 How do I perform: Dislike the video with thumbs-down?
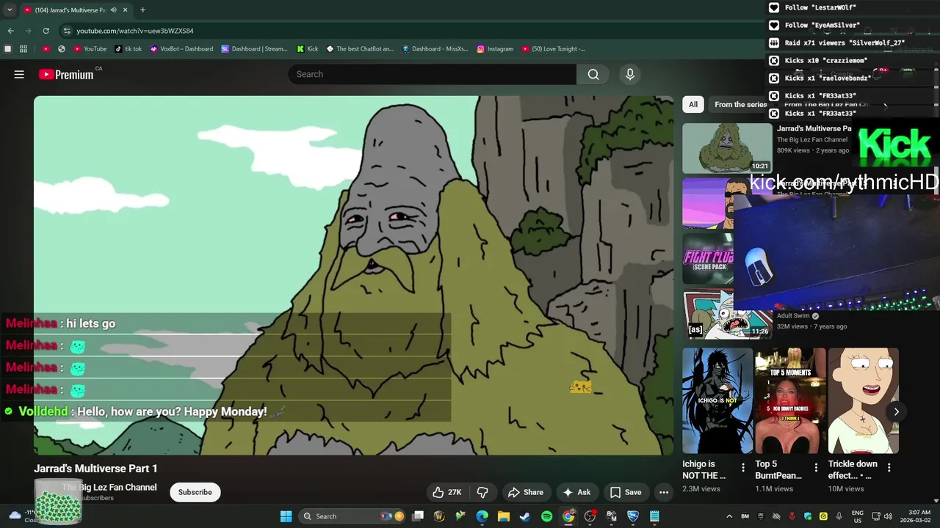[x=482, y=492]
